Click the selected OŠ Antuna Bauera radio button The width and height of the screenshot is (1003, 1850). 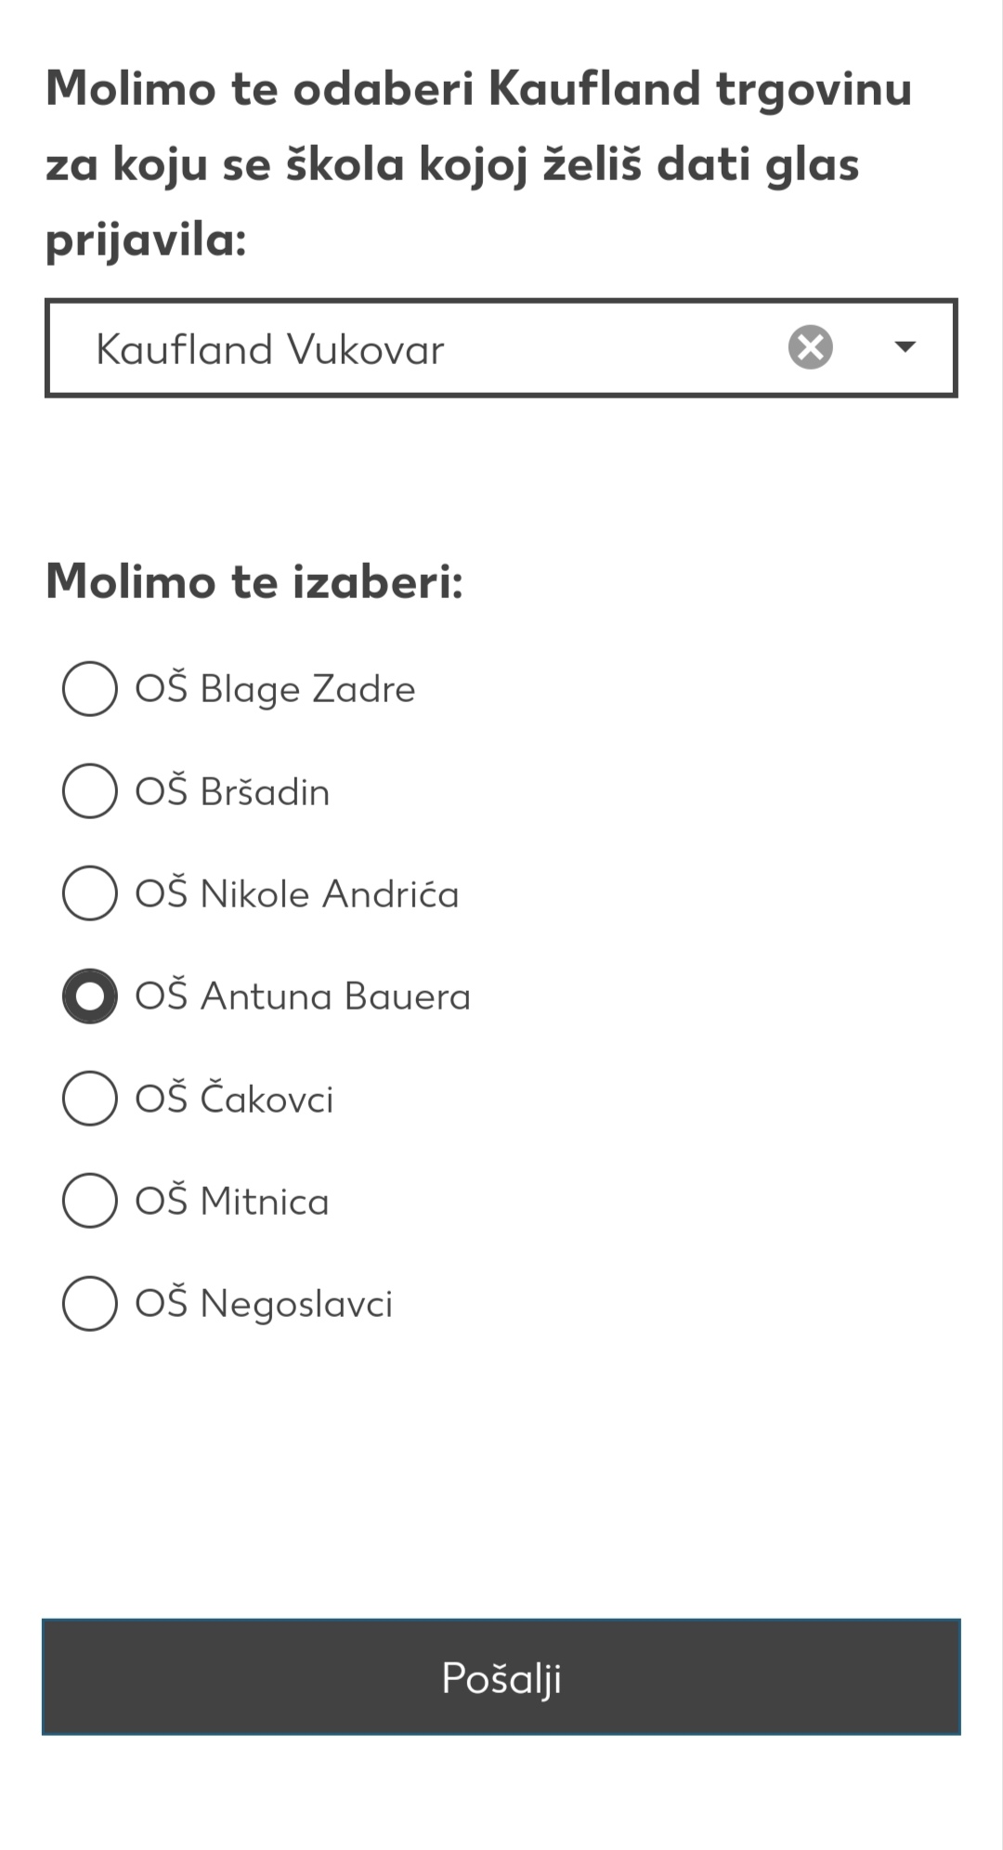[90, 996]
